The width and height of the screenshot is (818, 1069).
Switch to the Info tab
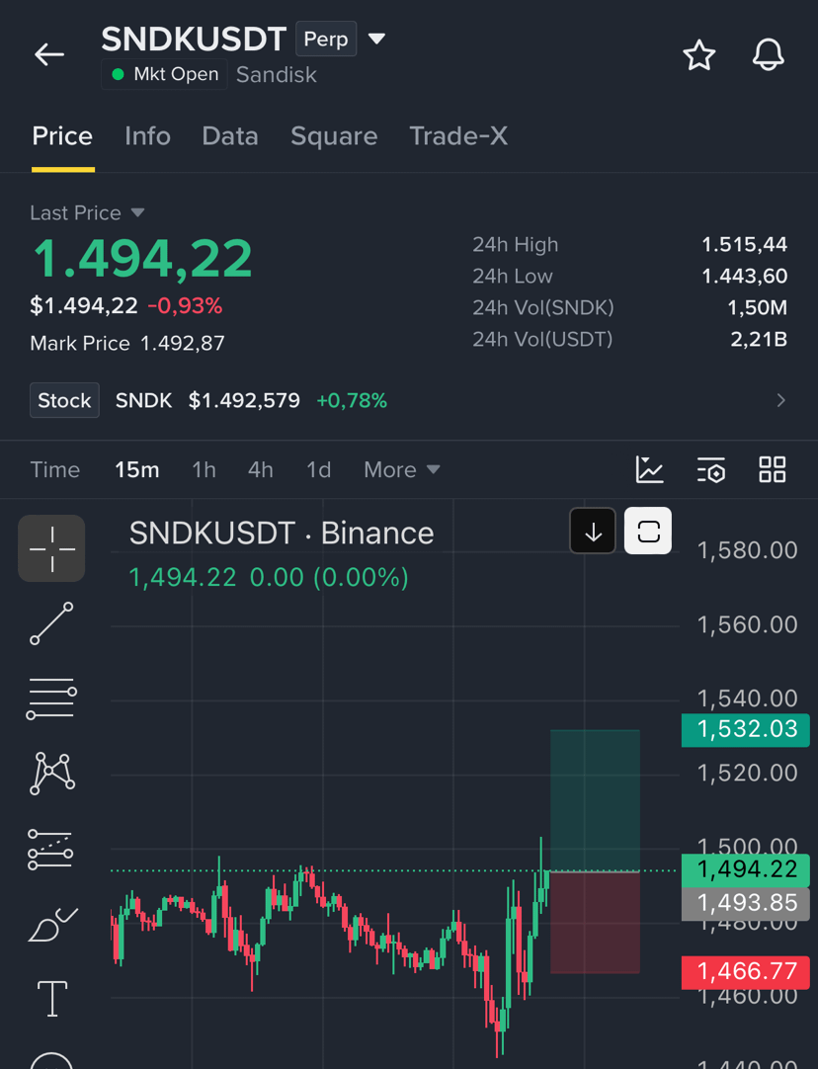coord(147,136)
